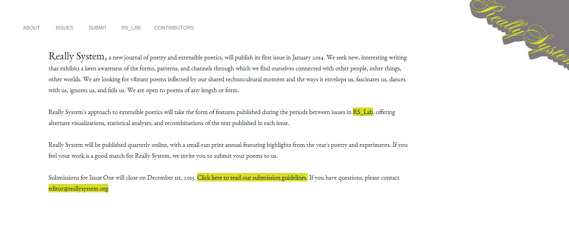
Task: Go to the ISSUES menu item
Action: click(x=64, y=28)
